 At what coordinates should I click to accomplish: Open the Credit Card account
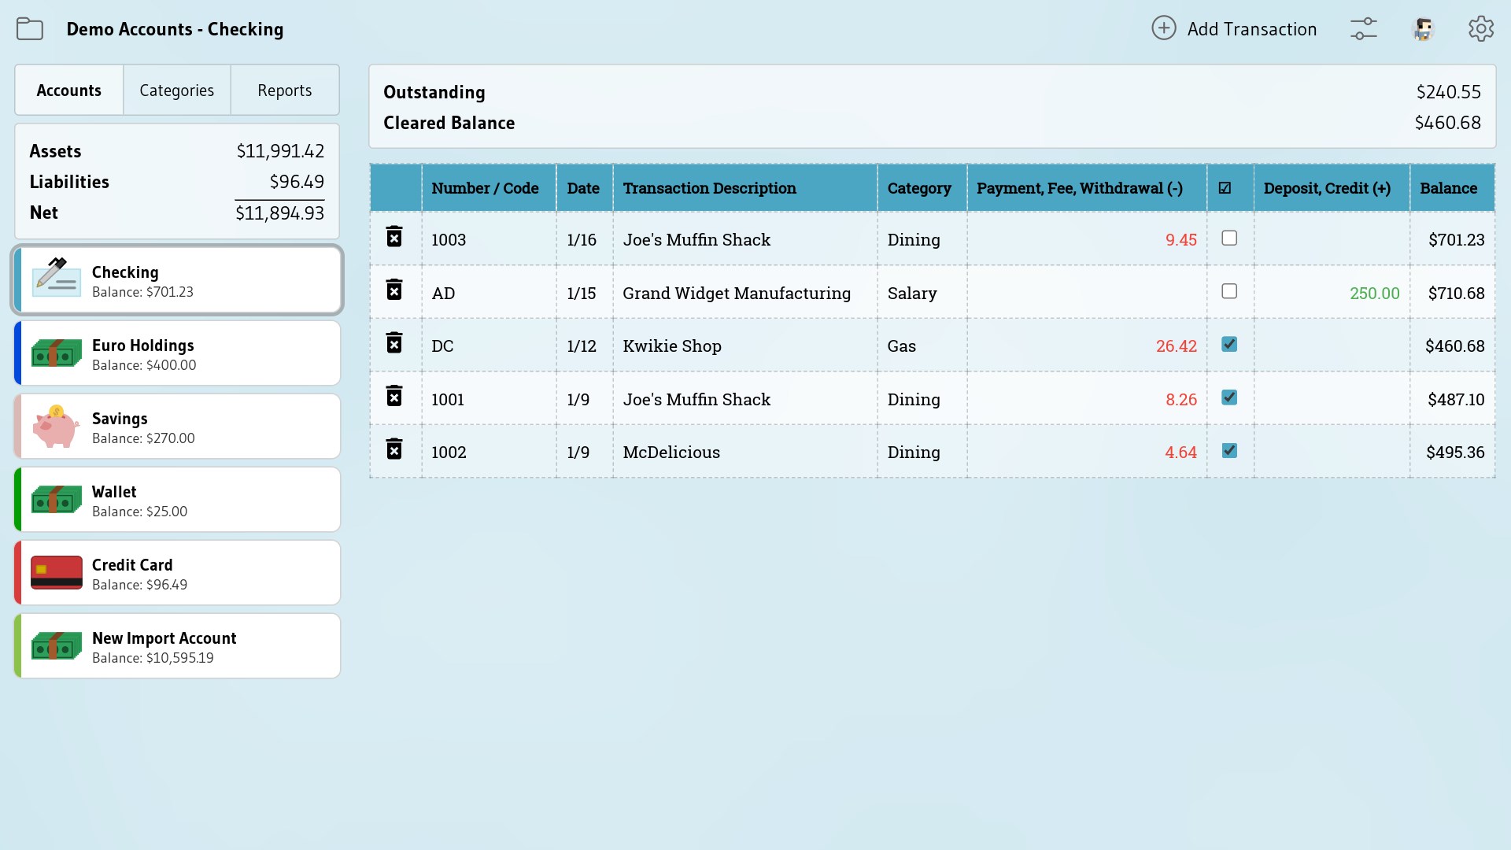point(177,573)
